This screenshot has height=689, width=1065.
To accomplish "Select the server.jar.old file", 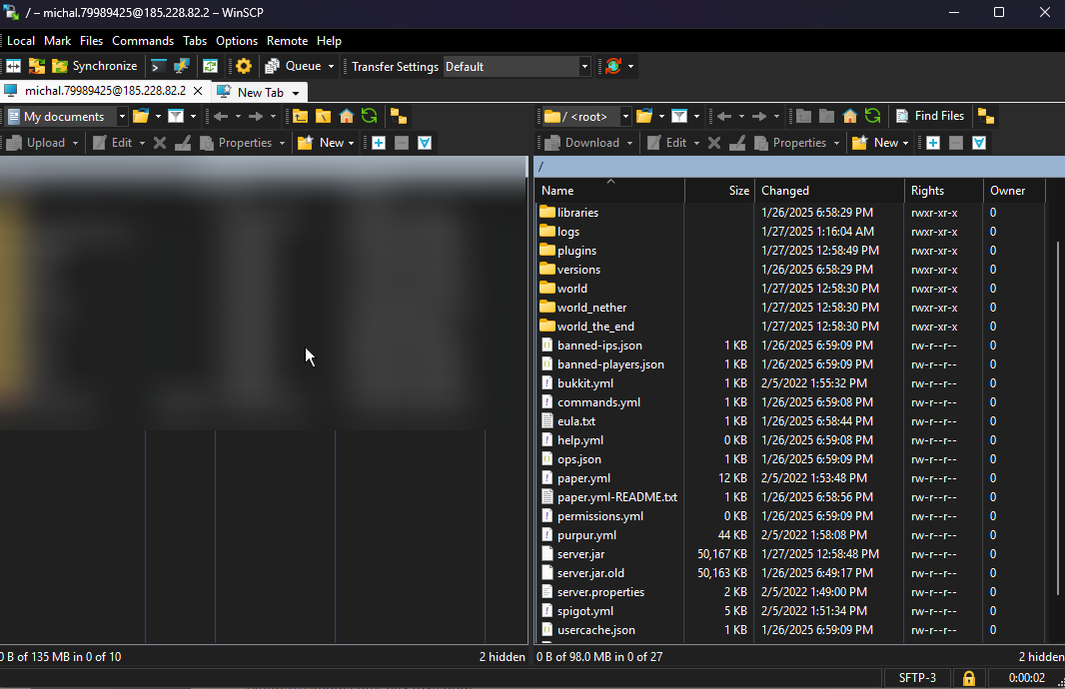I will pyautogui.click(x=590, y=573).
